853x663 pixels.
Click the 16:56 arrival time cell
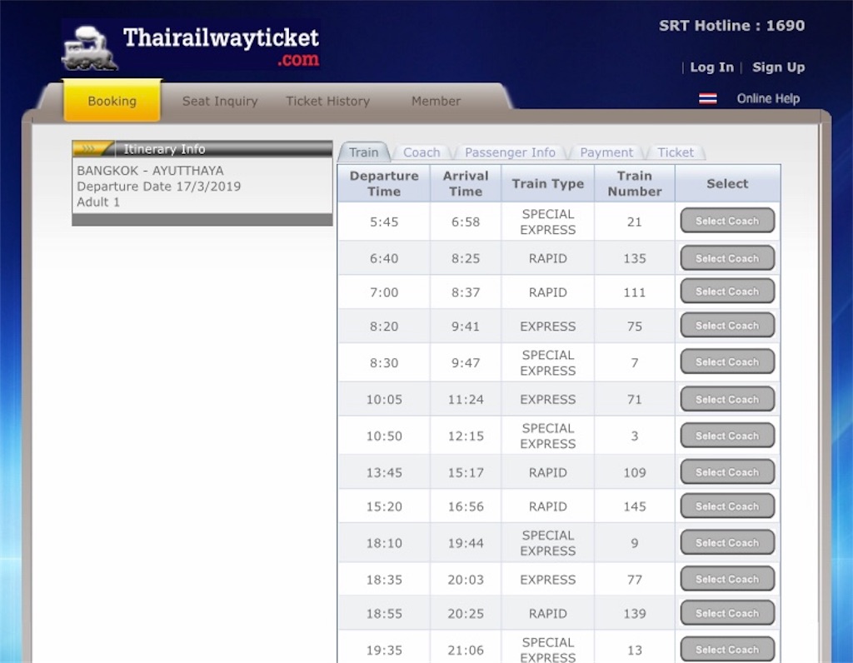(466, 506)
